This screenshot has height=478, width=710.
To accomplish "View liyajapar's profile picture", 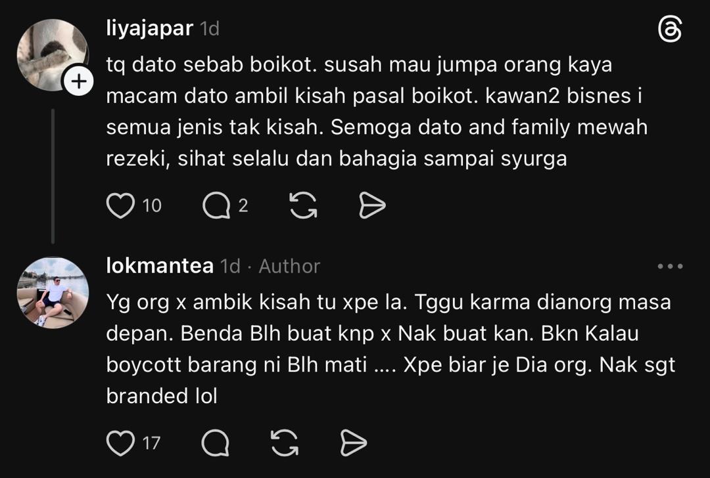I will point(53,54).
